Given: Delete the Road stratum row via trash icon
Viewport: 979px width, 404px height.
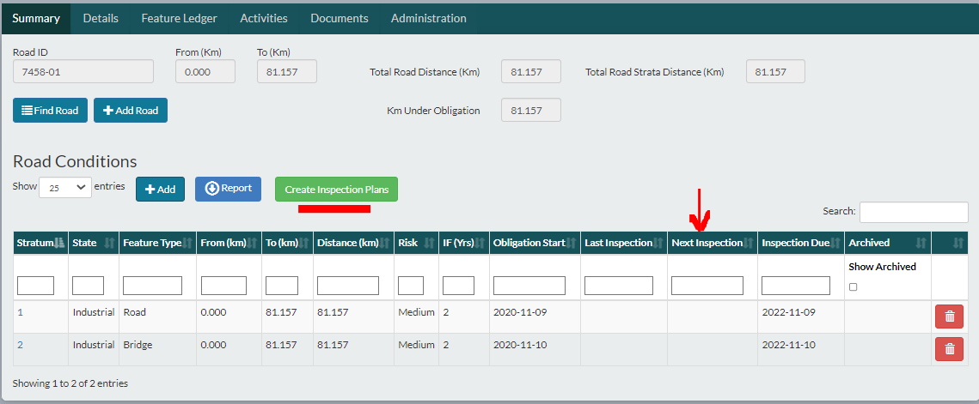Looking at the screenshot, I should (x=950, y=317).
